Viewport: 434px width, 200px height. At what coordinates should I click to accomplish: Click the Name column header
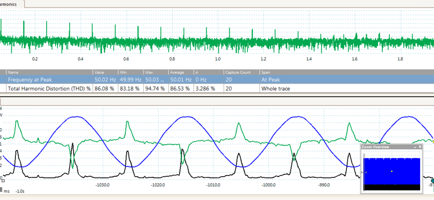(49, 72)
